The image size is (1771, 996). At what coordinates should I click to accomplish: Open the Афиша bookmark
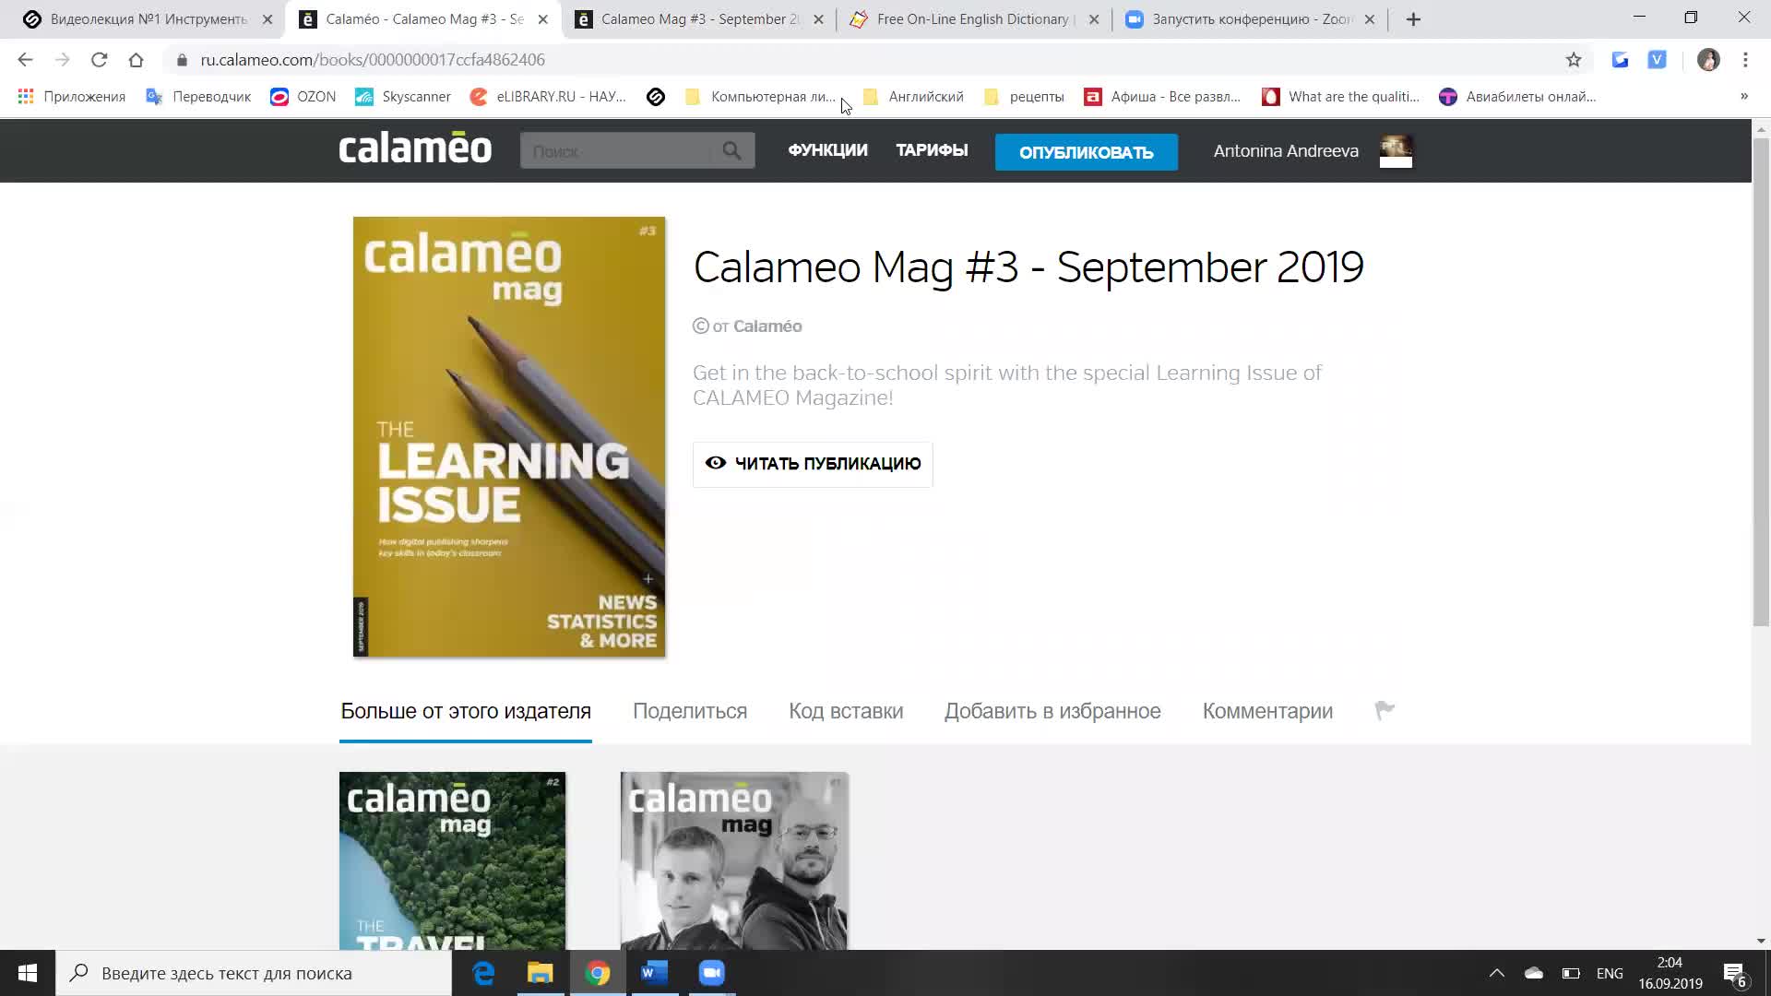1162,97
